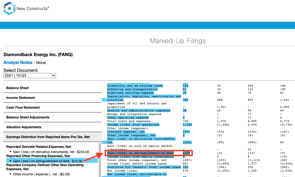Click highlighted value '124' in filing
The image size is (295, 177).
(x=186, y=86)
